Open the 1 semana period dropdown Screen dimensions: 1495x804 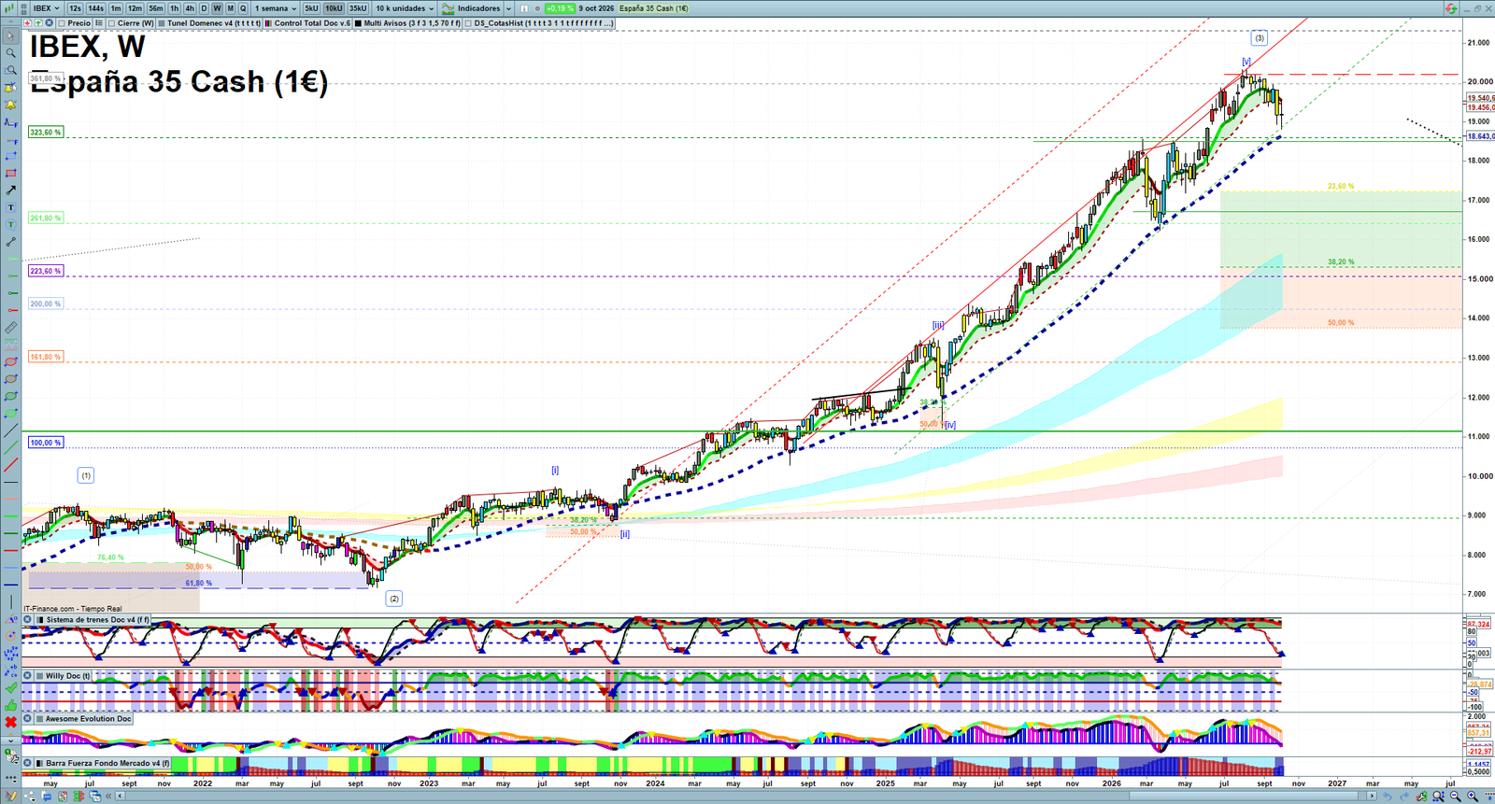click(x=276, y=8)
